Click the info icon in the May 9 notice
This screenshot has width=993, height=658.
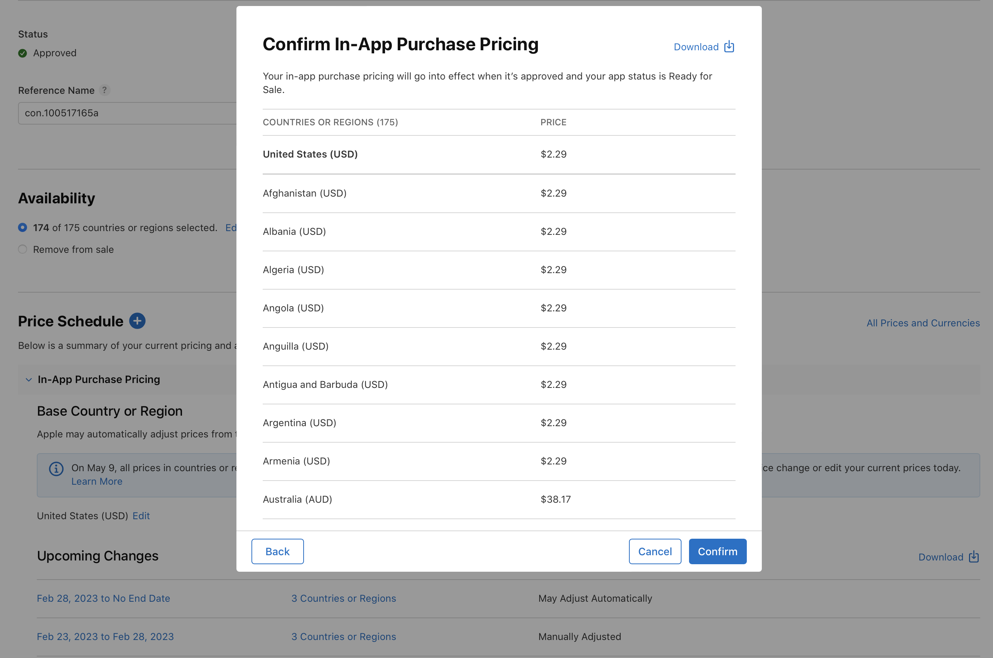[56, 469]
